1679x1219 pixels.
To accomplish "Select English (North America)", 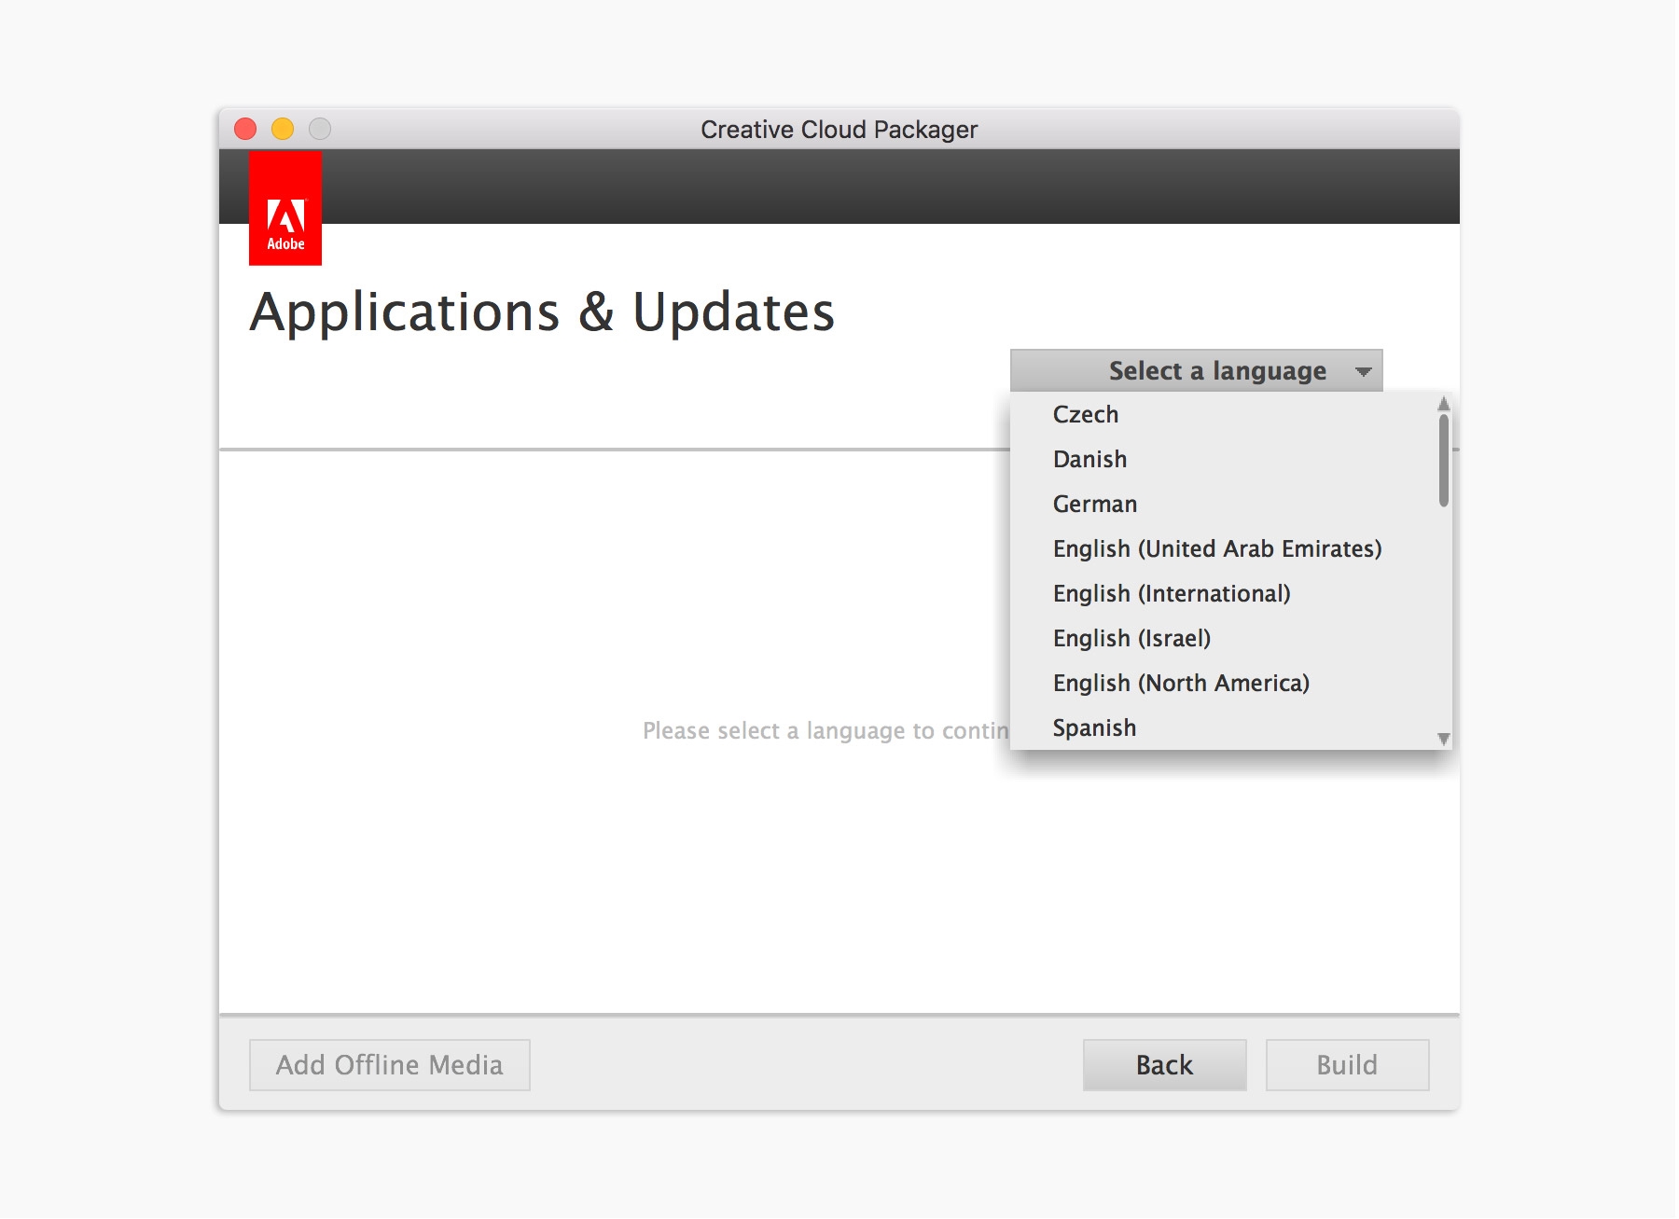I will [x=1181, y=683].
